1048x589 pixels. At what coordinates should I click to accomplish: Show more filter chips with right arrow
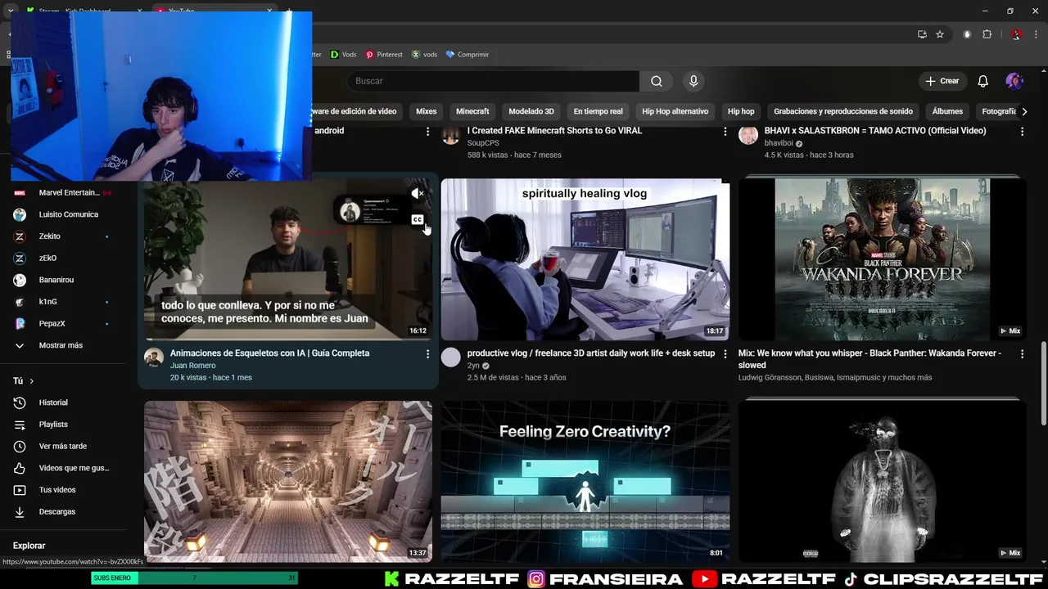[1024, 111]
